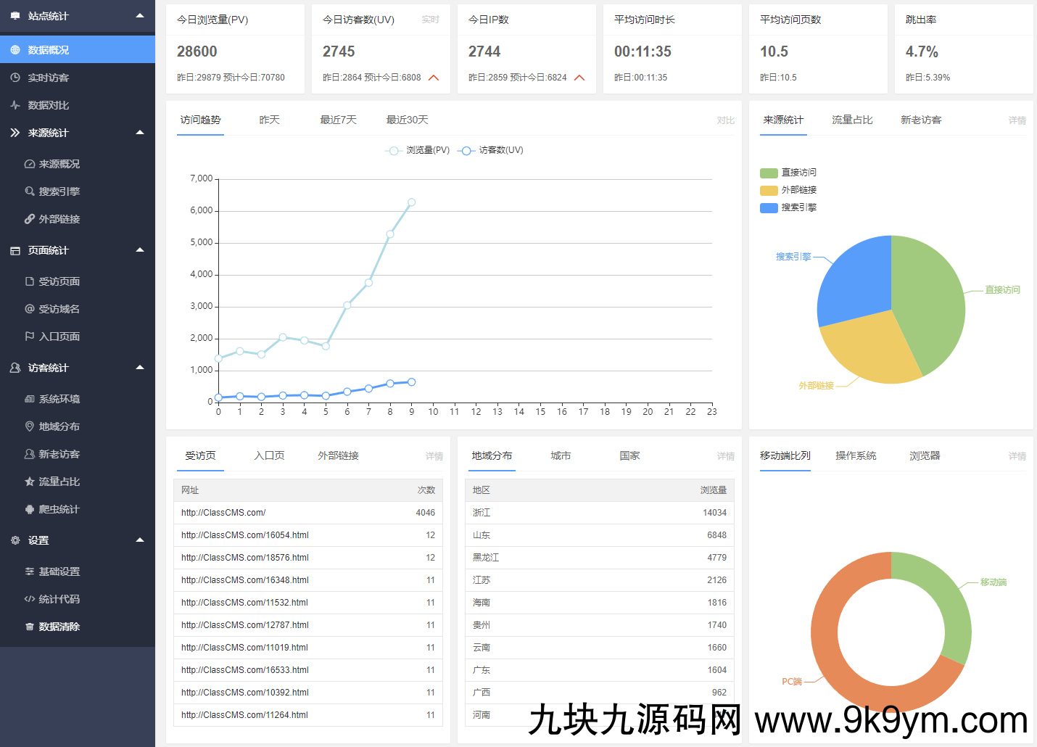The width and height of the screenshot is (1037, 747).
Task: Toggle the 访客数(UV) series in chart legend
Action: [x=491, y=150]
